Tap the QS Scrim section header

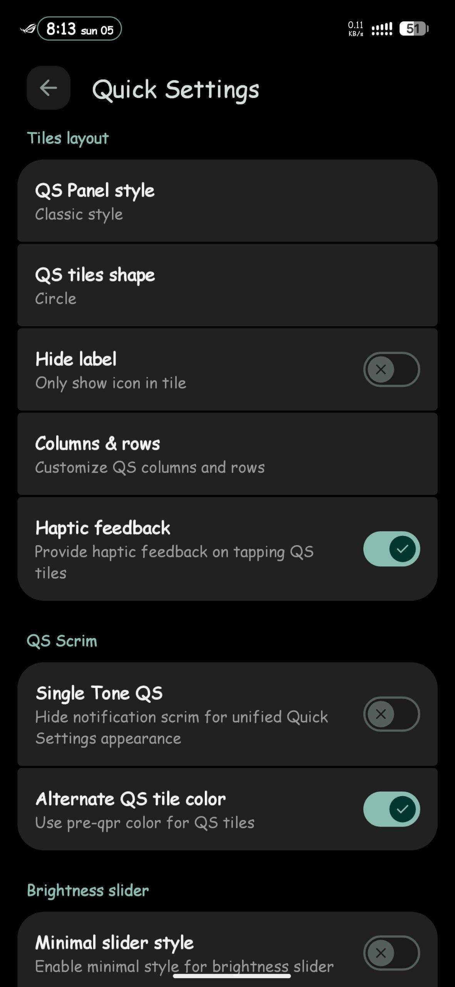[x=62, y=641]
